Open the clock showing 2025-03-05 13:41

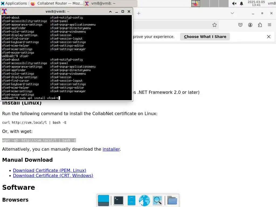point(256,3)
